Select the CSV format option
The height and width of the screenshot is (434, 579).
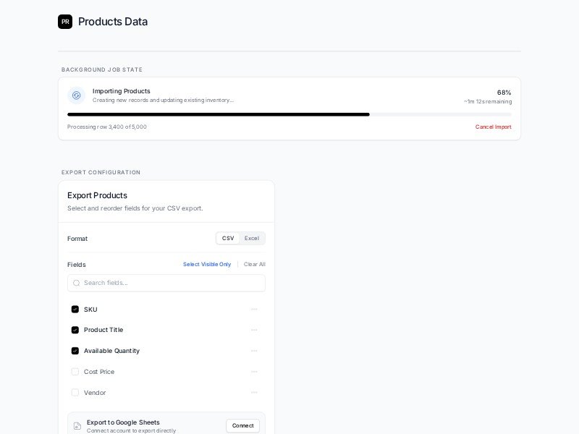pos(228,238)
